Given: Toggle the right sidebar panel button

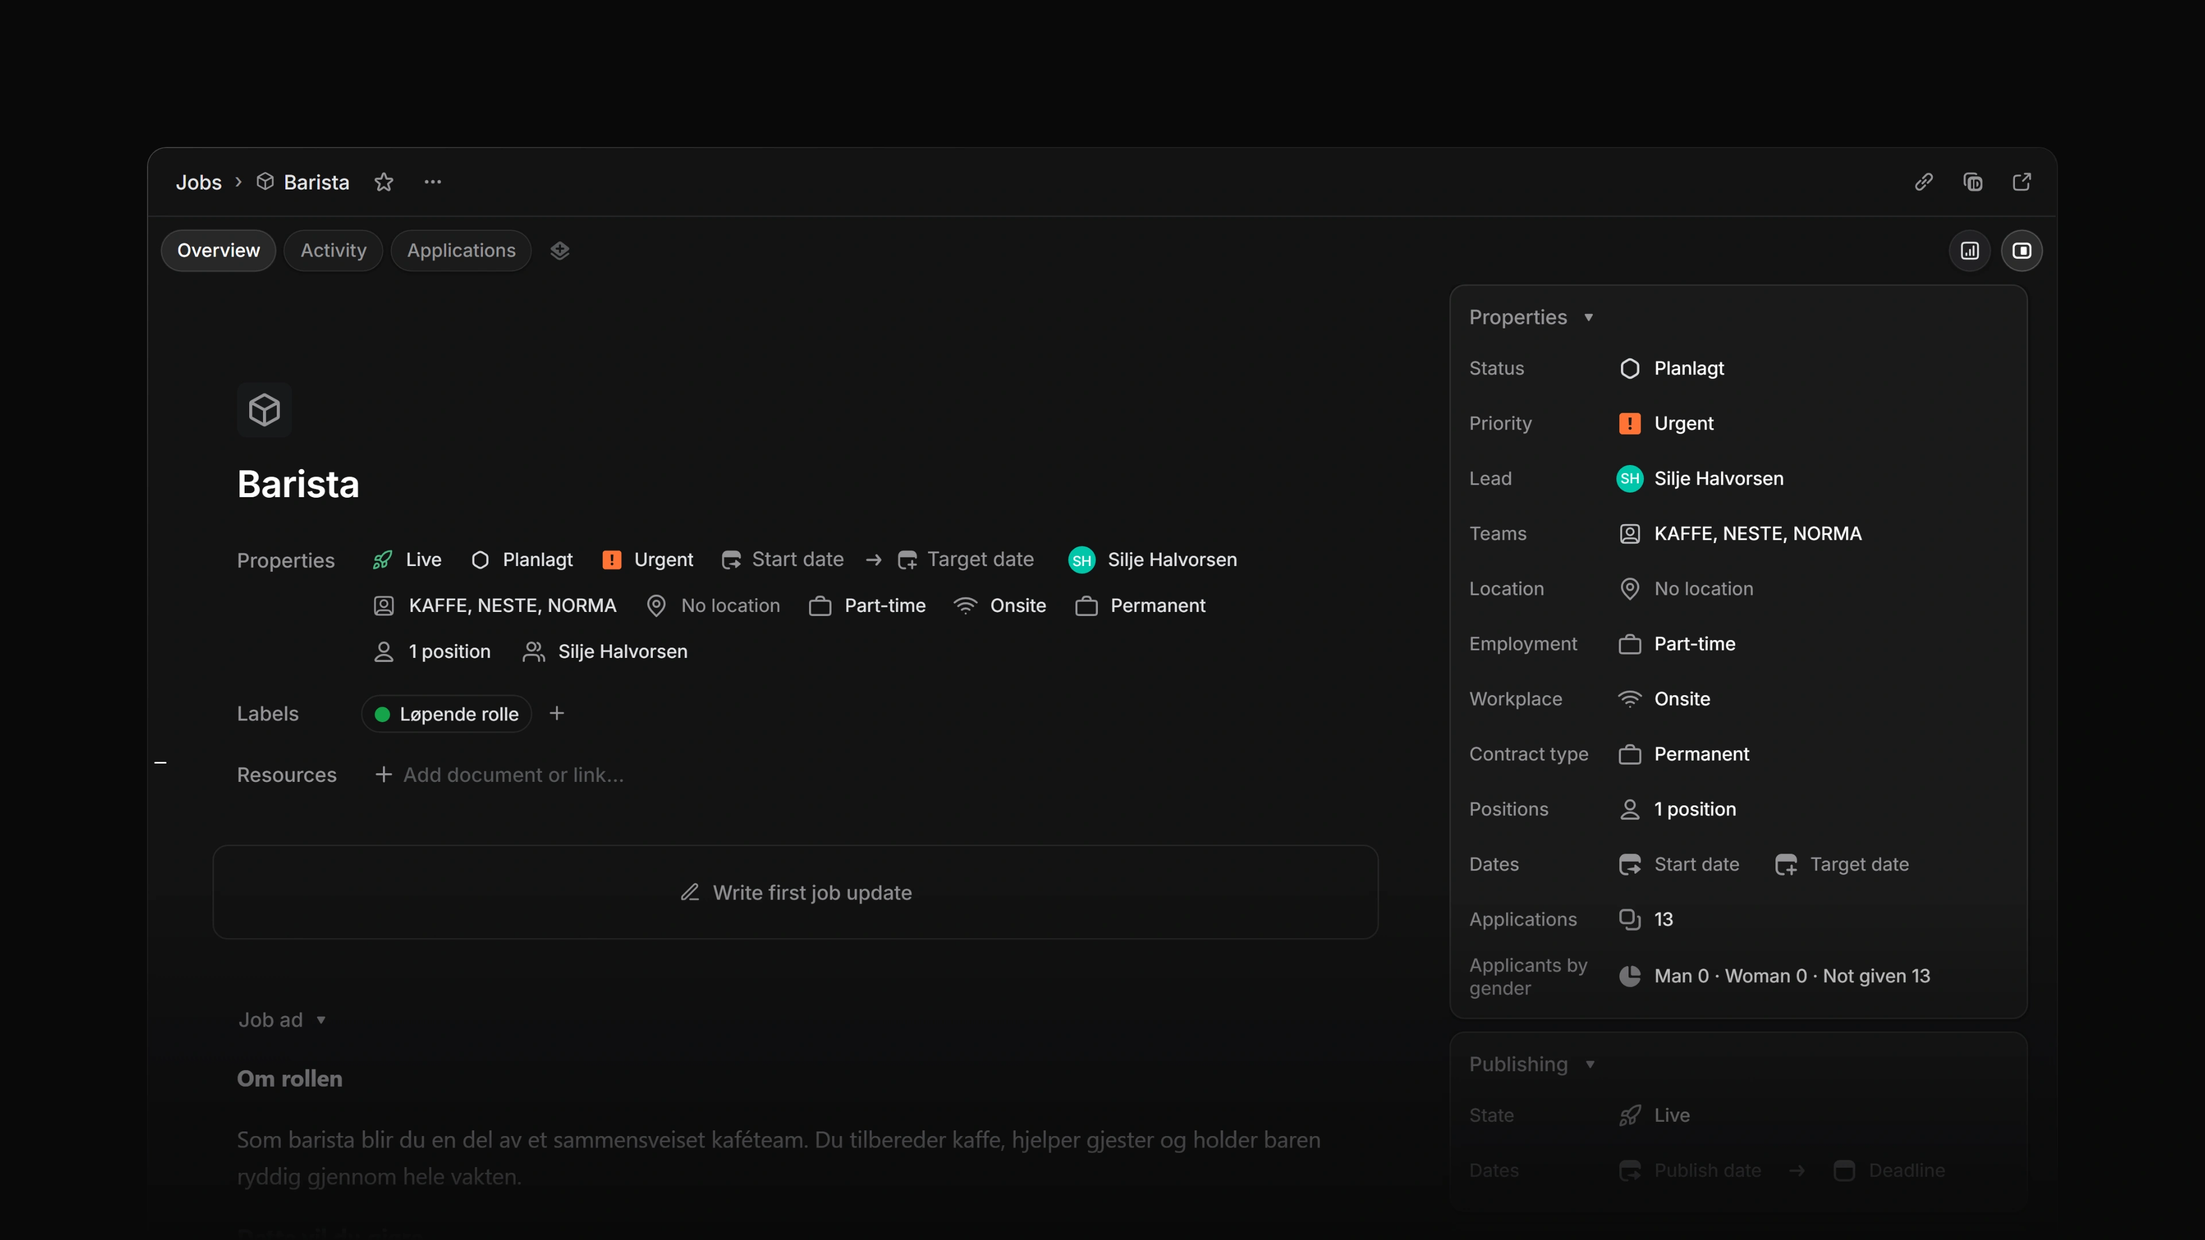Looking at the screenshot, I should [2022, 251].
